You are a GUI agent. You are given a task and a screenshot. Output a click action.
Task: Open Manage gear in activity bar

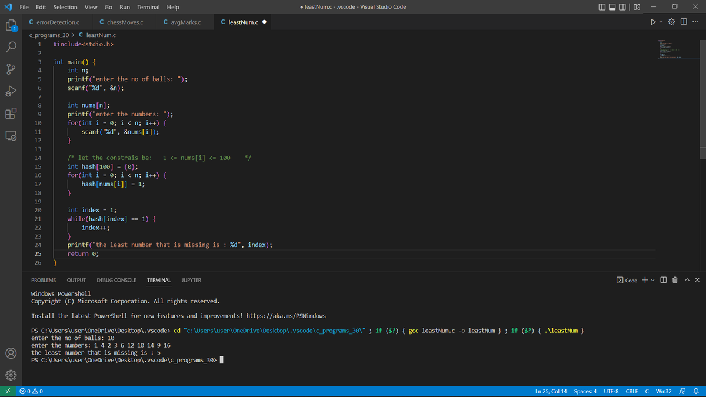point(11,375)
